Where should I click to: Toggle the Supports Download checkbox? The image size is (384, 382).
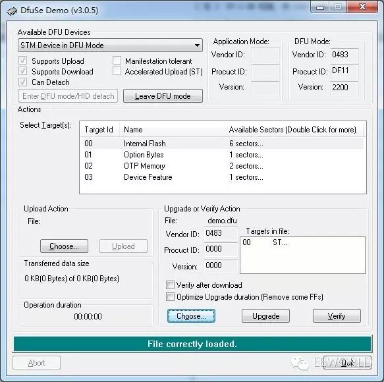click(x=23, y=71)
